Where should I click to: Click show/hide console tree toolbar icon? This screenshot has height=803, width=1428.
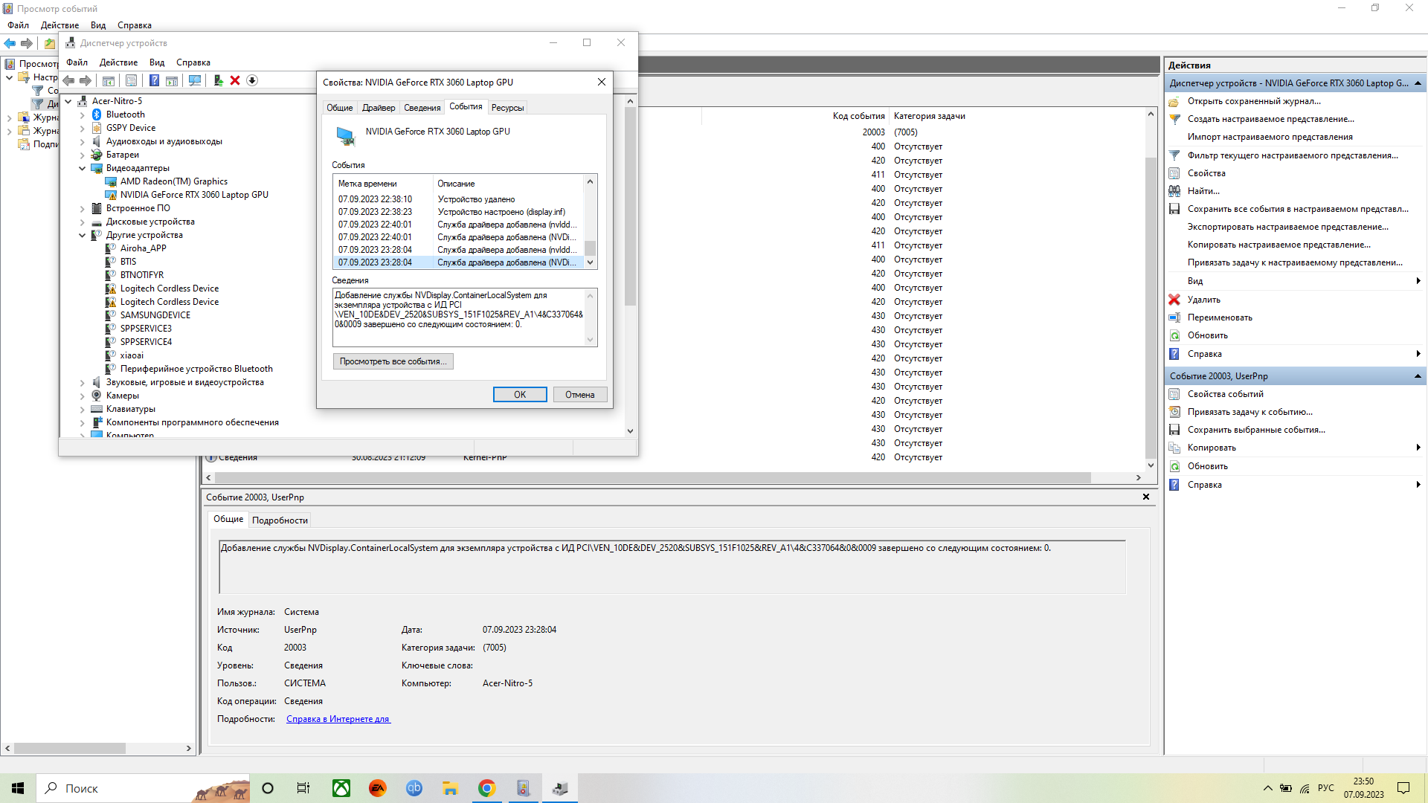point(109,80)
